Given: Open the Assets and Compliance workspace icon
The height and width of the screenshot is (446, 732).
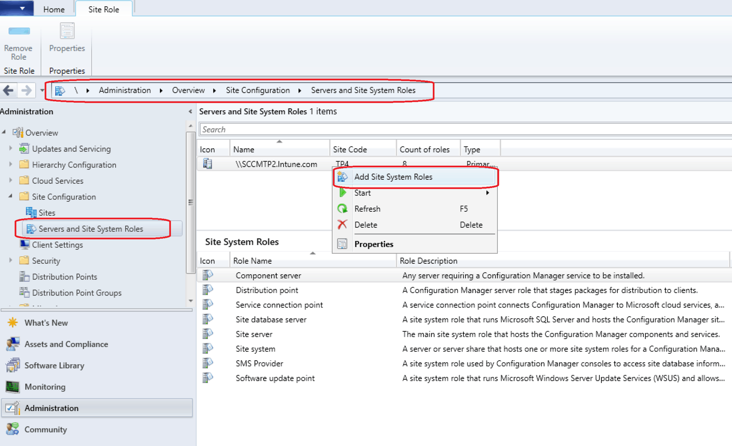Looking at the screenshot, I should point(12,344).
